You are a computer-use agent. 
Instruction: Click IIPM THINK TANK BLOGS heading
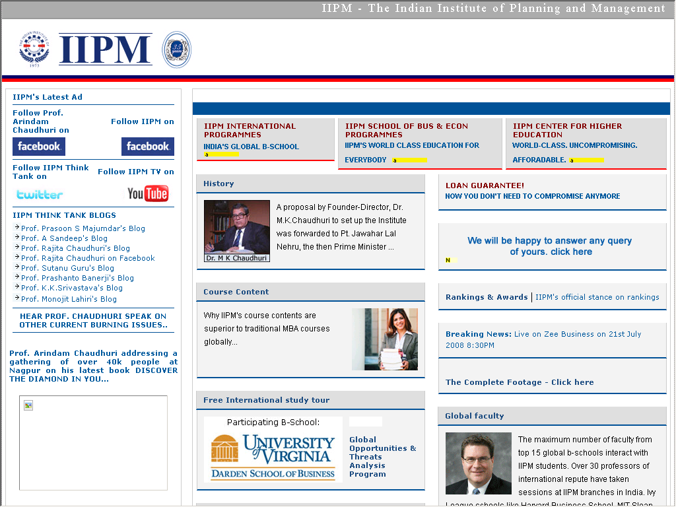(64, 215)
